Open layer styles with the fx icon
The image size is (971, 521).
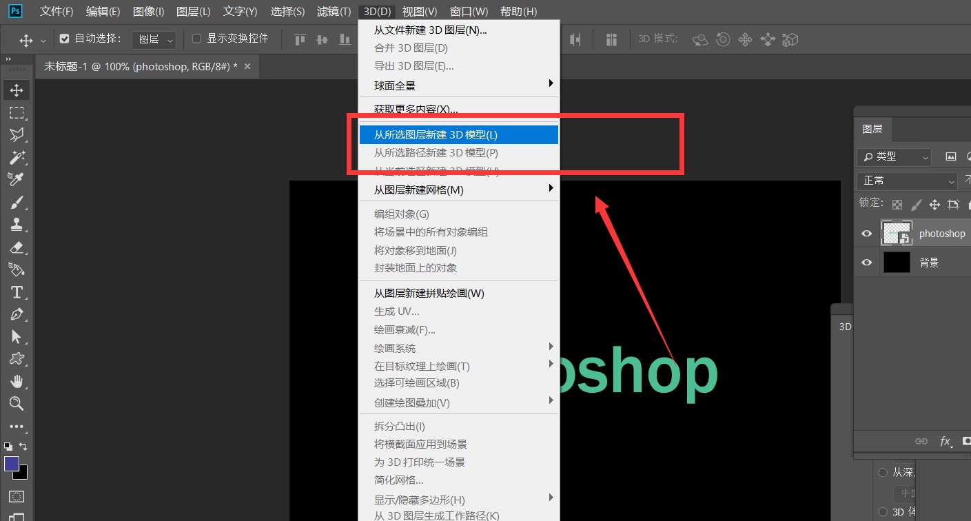point(945,441)
